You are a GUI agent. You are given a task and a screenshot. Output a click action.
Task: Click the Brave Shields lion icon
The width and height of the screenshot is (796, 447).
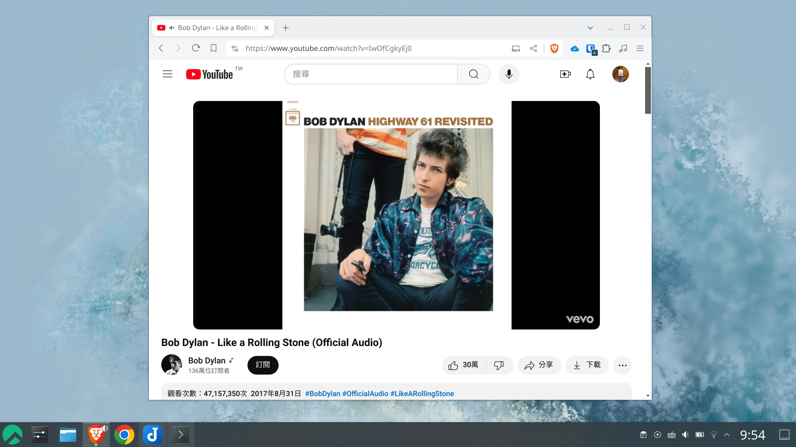(x=554, y=48)
